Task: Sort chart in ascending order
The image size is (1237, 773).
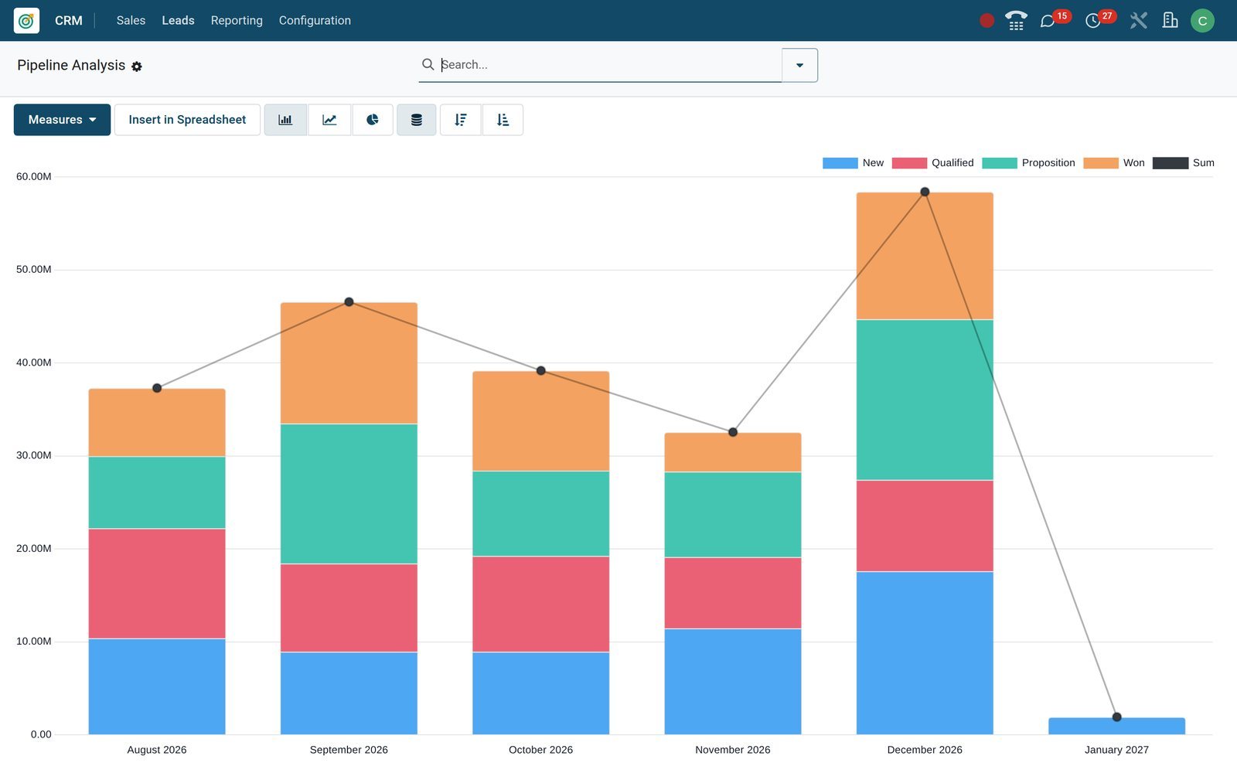Action: coord(503,120)
